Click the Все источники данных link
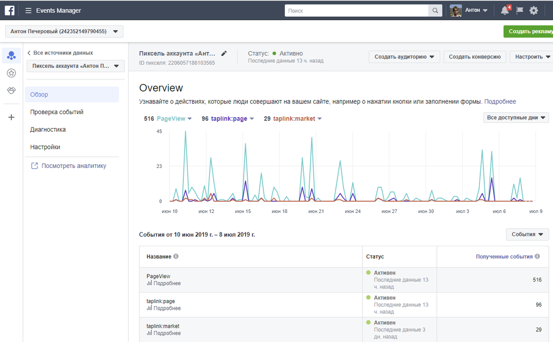Screen dimensions: 553x342 coord(63,53)
